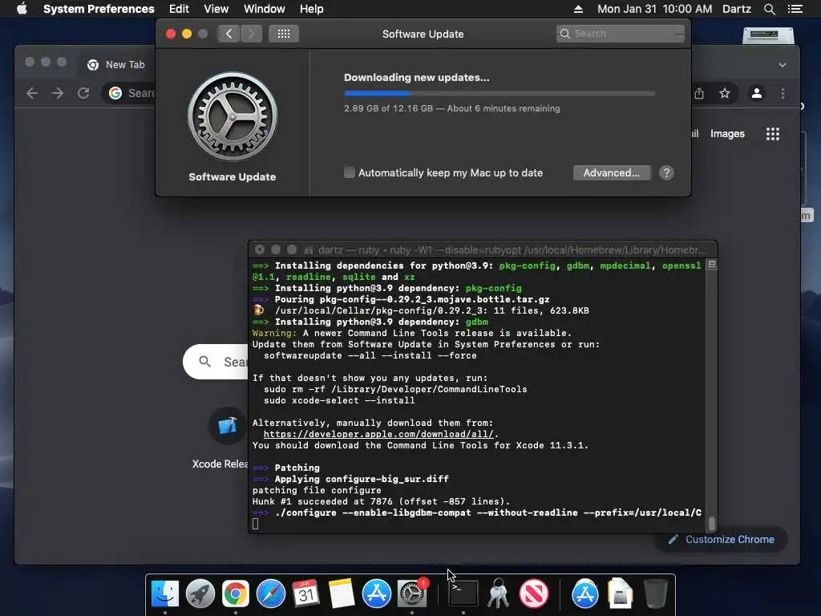
Task: Open System Preferences from the Dock
Action: pos(412,594)
